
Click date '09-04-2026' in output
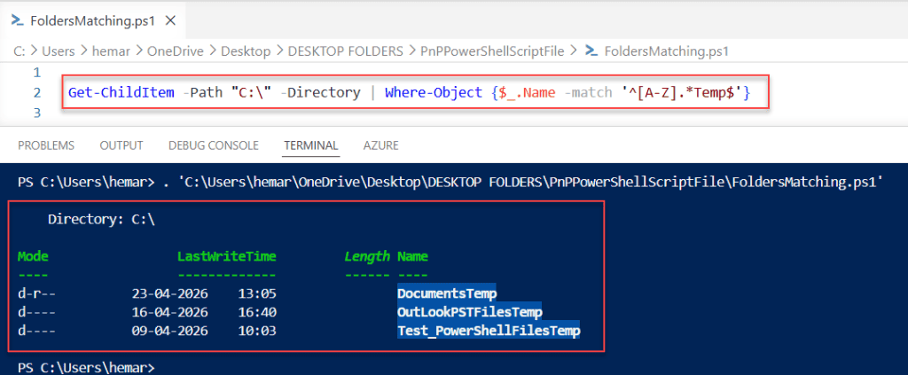169,331
